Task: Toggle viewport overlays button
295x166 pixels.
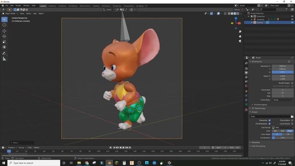Action: [x=218, y=13]
